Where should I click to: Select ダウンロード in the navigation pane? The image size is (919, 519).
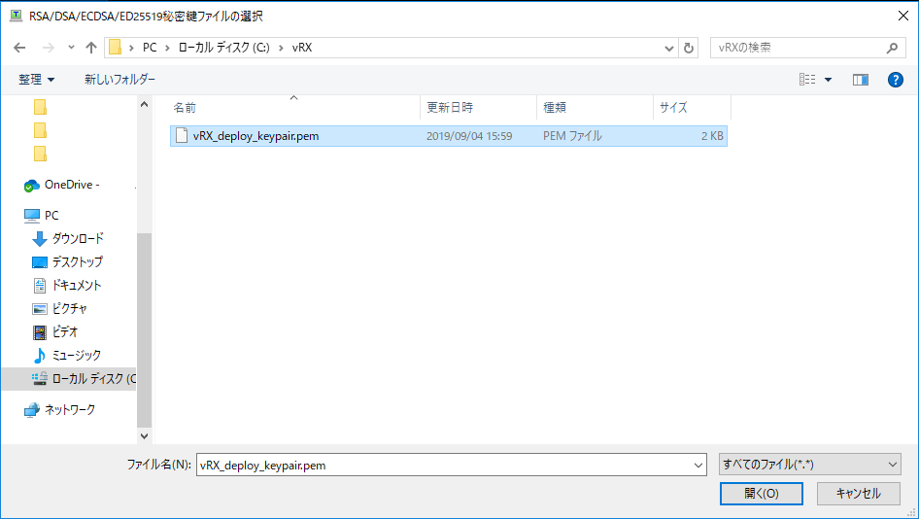pyautogui.click(x=78, y=239)
